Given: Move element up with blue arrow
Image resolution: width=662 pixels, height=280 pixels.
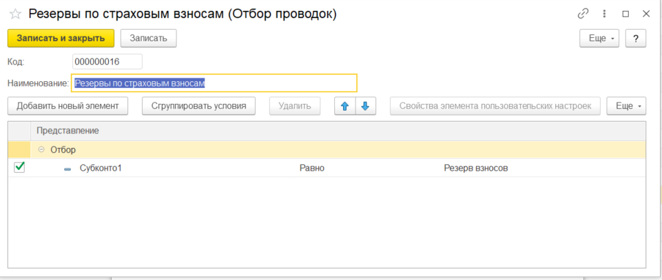Looking at the screenshot, I should tap(344, 106).
